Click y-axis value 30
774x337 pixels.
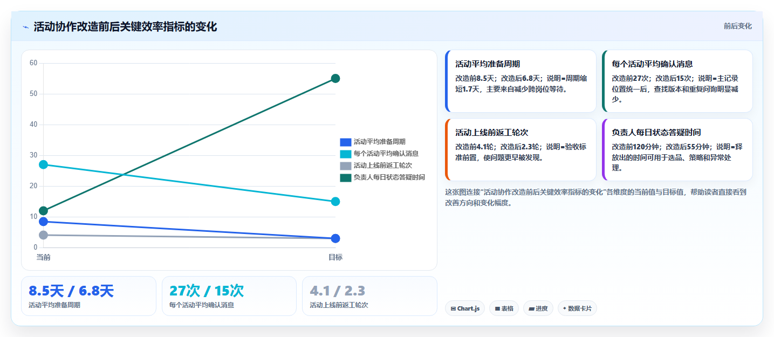33,155
